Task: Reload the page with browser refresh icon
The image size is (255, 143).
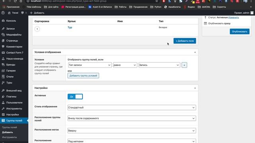Action: point(15,1)
